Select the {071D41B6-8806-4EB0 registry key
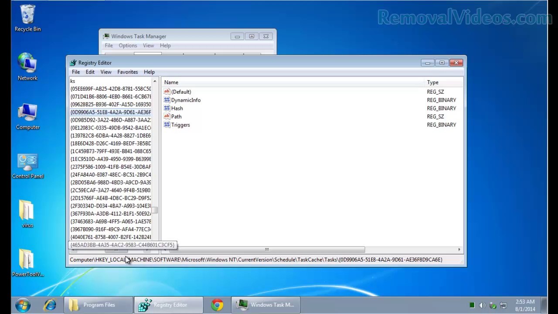This screenshot has height=314, width=558. tap(111, 96)
